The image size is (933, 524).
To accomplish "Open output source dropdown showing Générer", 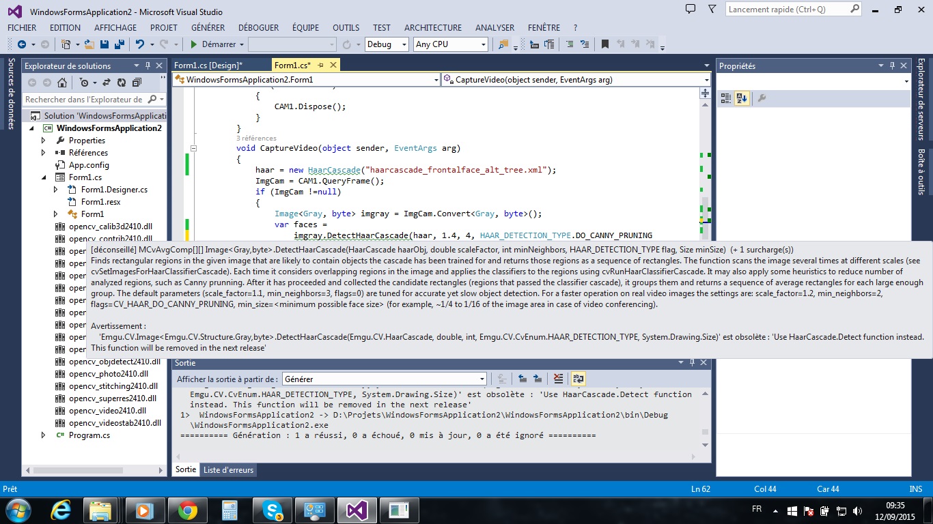I will tap(482, 379).
